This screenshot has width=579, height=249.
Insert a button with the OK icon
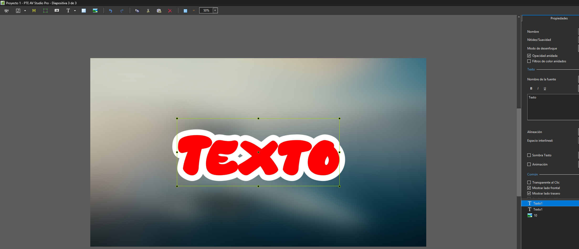(57, 11)
